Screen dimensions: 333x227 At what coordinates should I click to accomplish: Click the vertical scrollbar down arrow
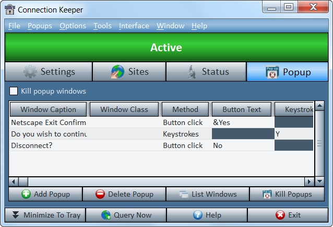tap(319, 181)
